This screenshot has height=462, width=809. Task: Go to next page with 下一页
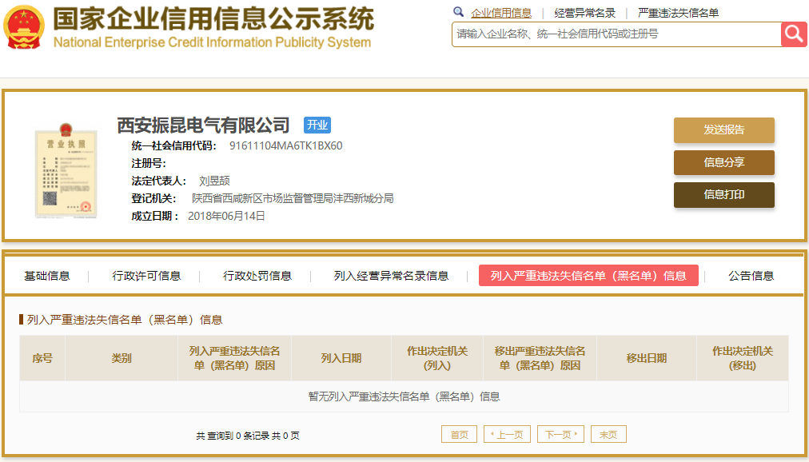tap(560, 434)
